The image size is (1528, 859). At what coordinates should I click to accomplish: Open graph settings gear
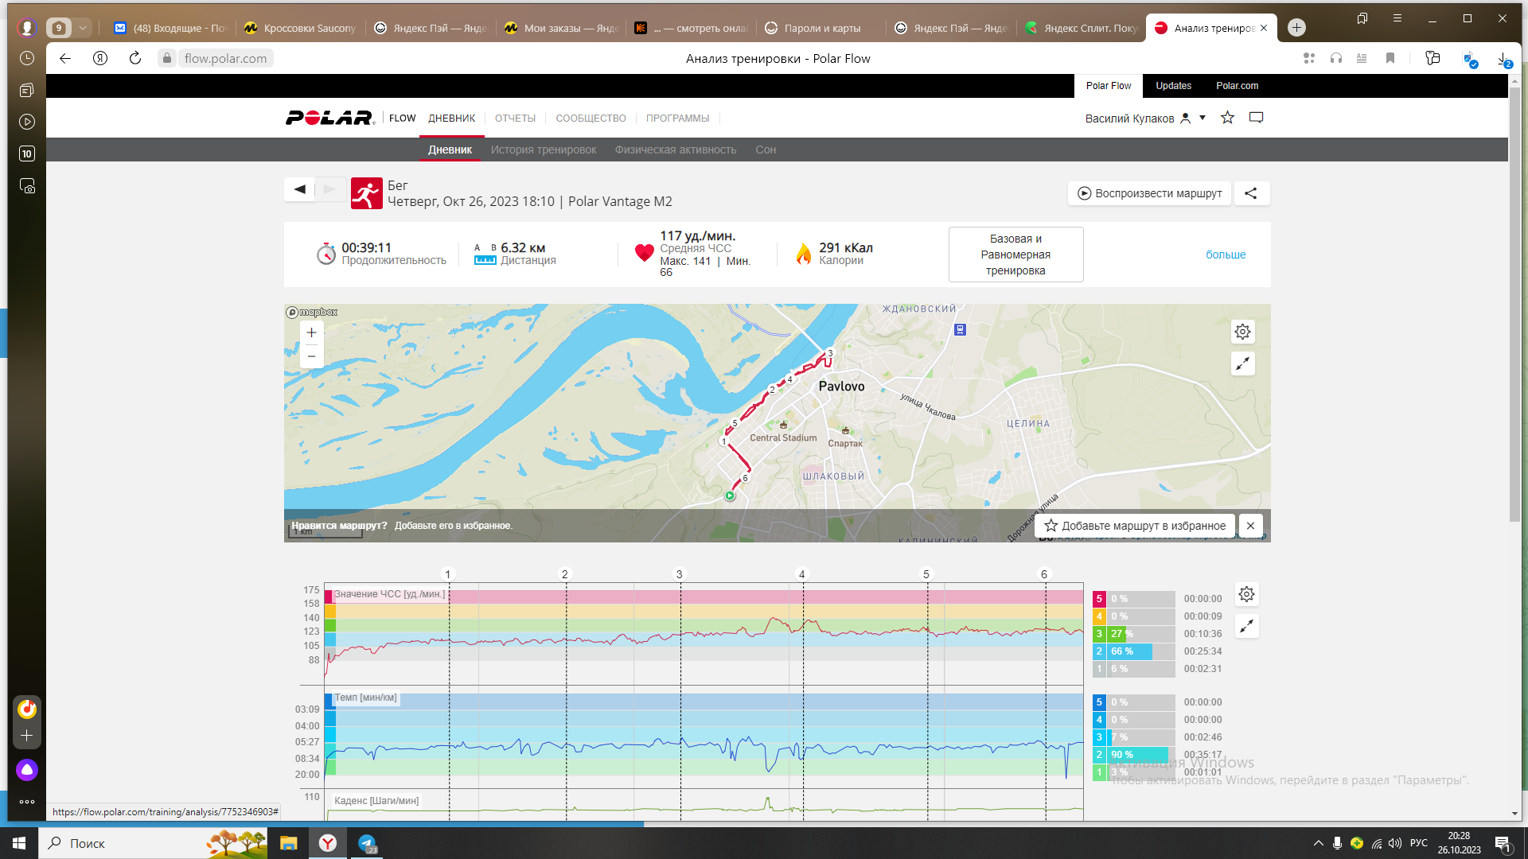point(1247,594)
